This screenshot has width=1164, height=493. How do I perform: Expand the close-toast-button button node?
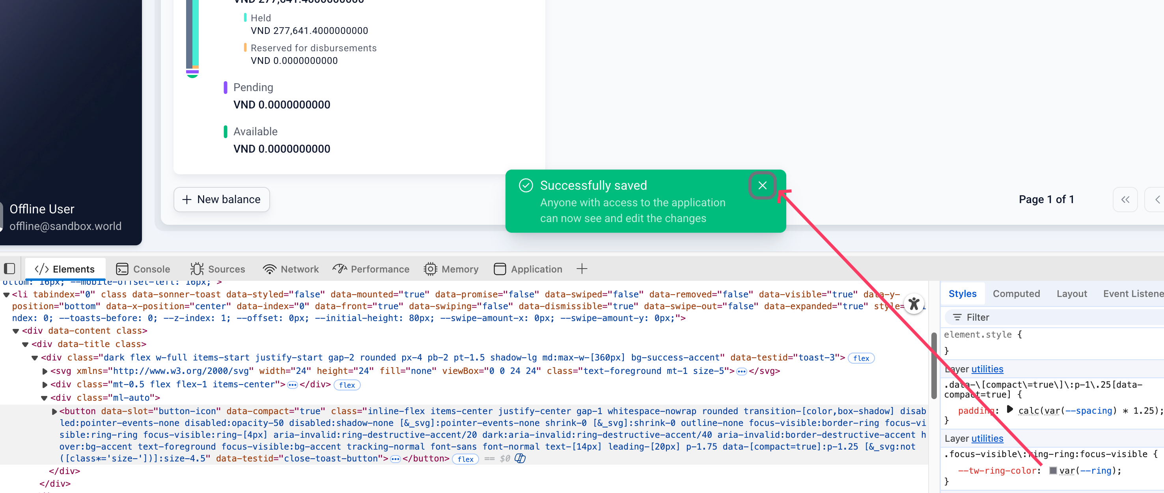[x=54, y=412]
